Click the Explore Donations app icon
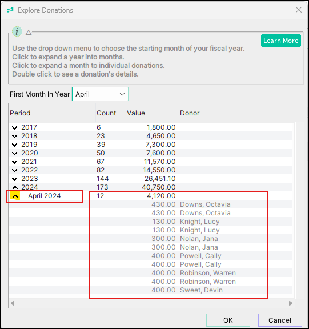 point(10,10)
